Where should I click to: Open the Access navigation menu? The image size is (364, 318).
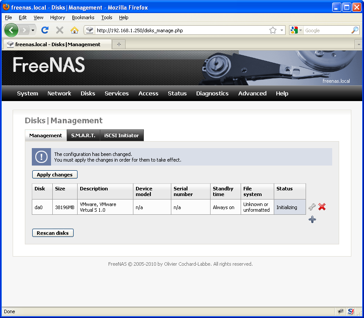point(148,93)
